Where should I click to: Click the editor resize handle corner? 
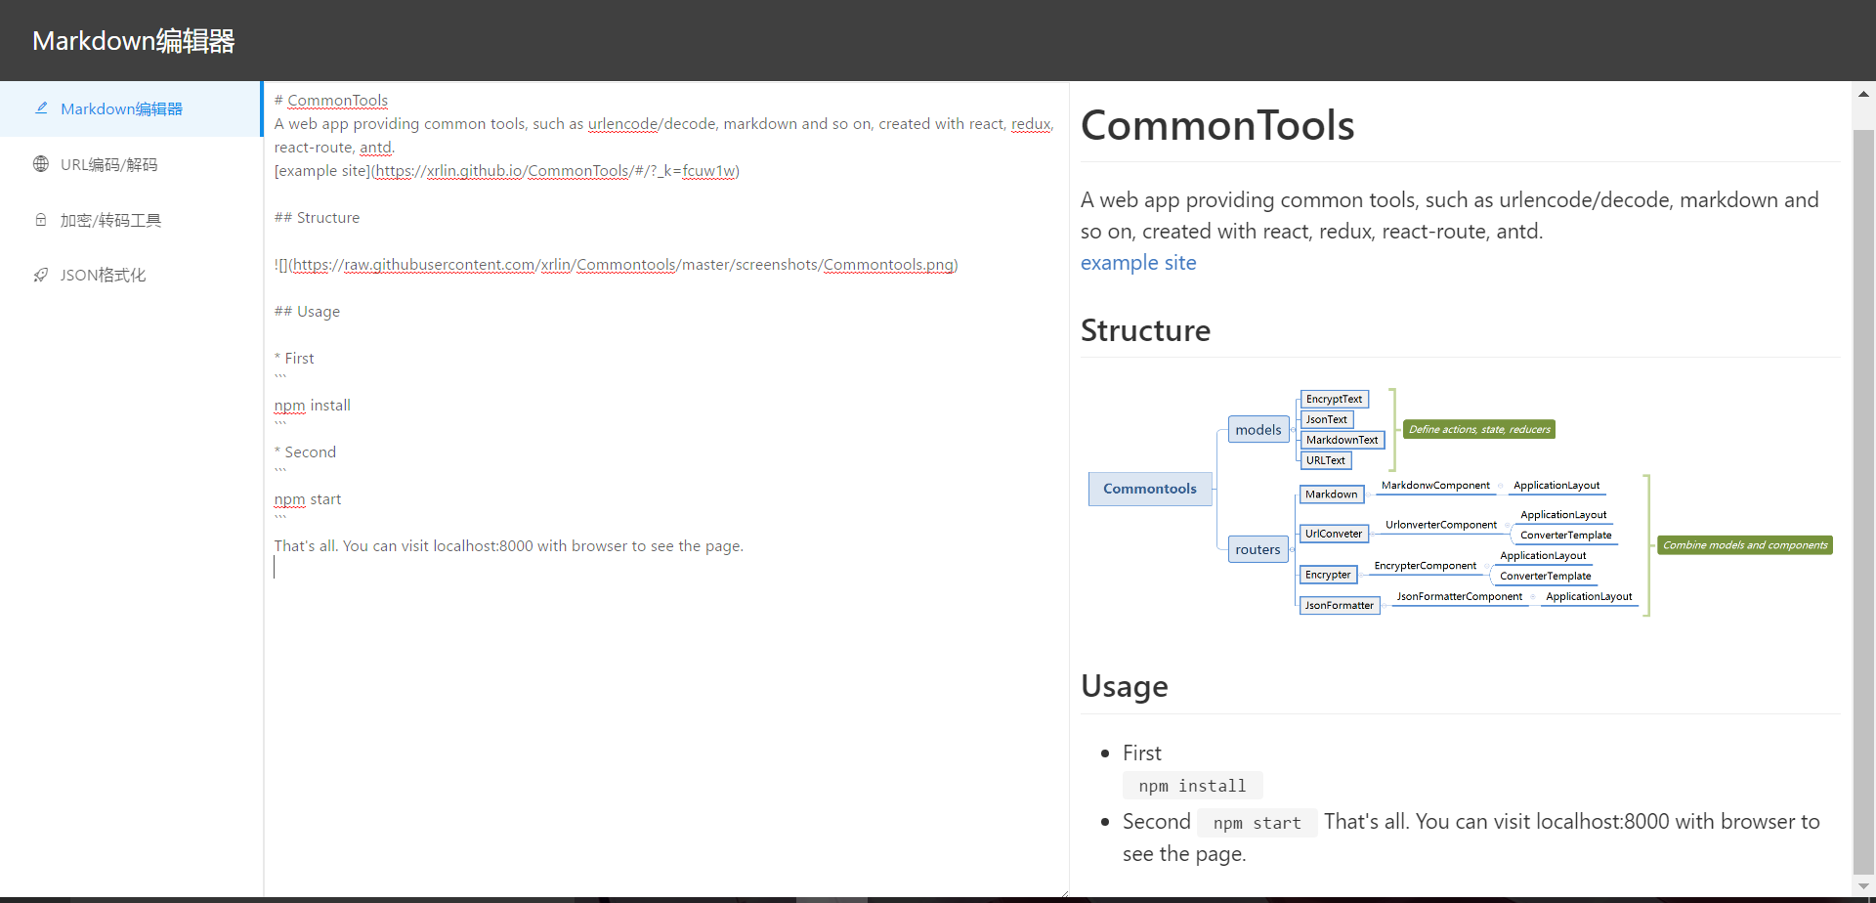click(1063, 891)
